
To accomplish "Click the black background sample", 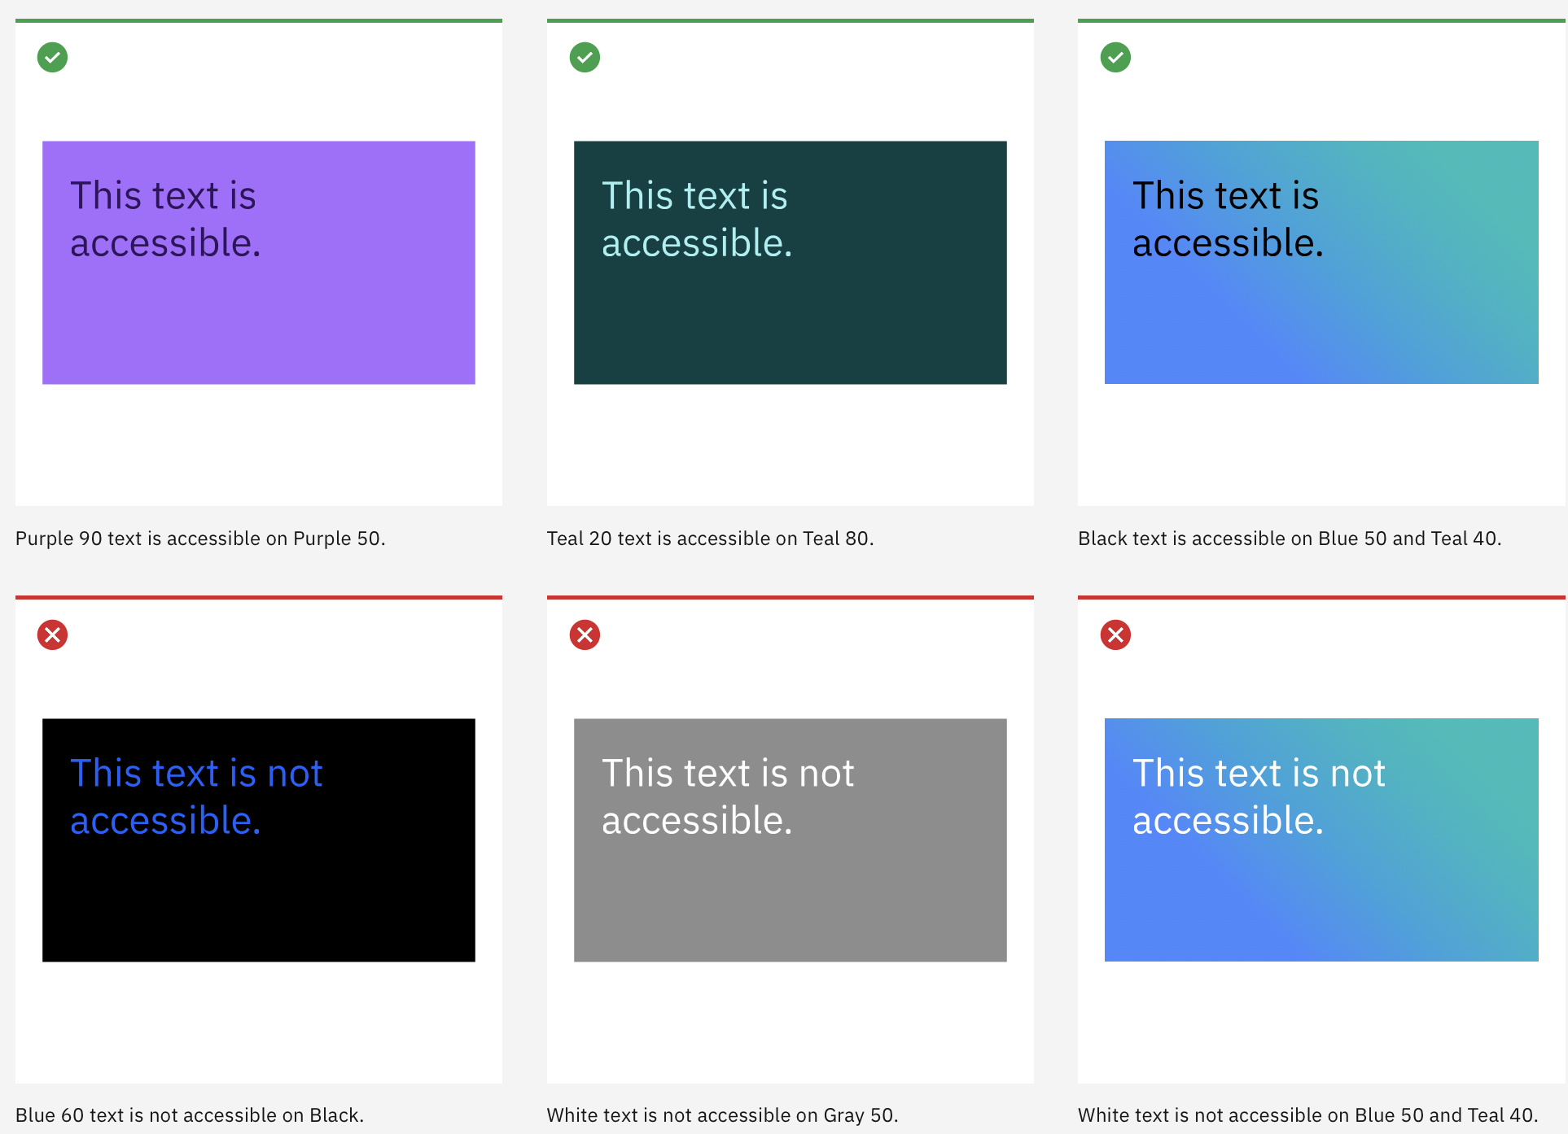I will (x=258, y=895).
